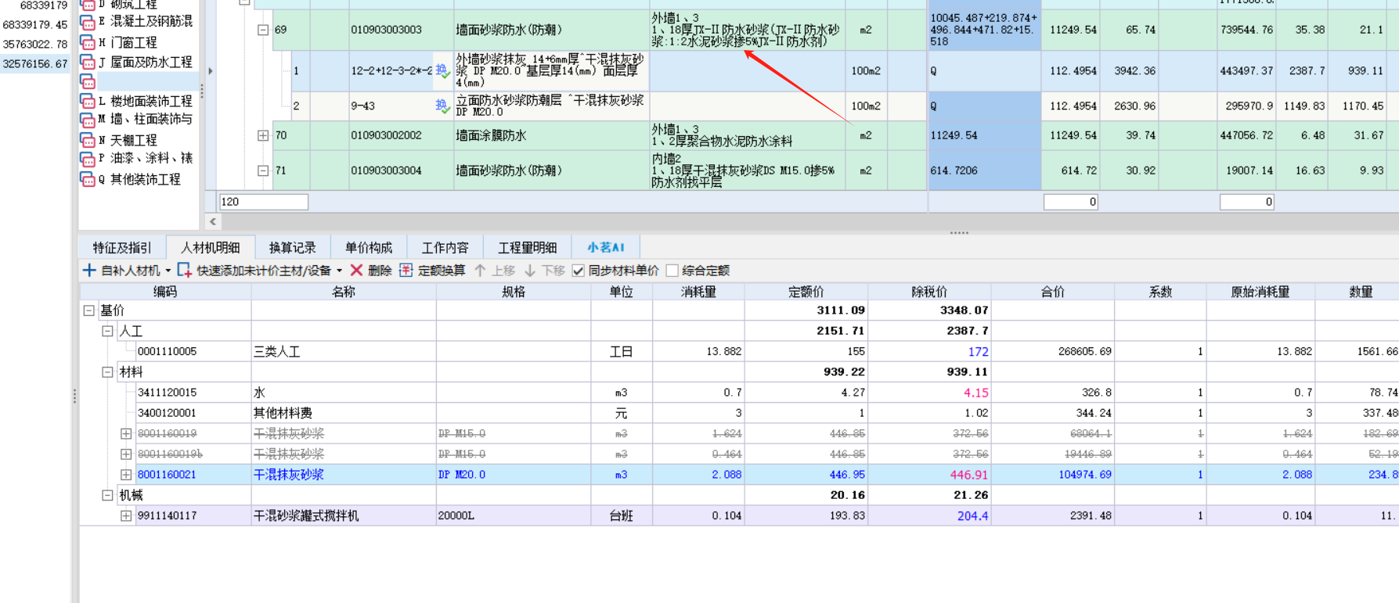Open the 工作内容 tab

(x=445, y=248)
